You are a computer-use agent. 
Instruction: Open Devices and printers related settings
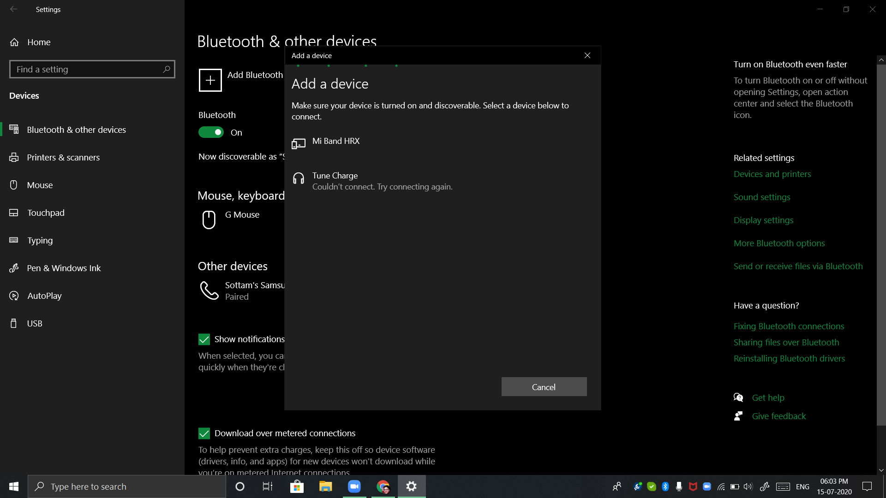pyautogui.click(x=773, y=174)
